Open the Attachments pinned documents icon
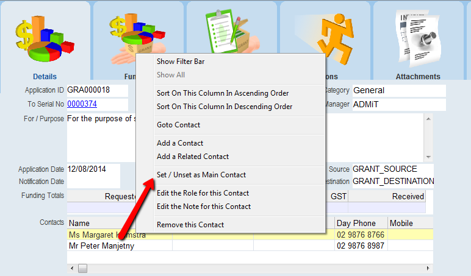Viewport: 471px width, 276px height. click(418, 38)
